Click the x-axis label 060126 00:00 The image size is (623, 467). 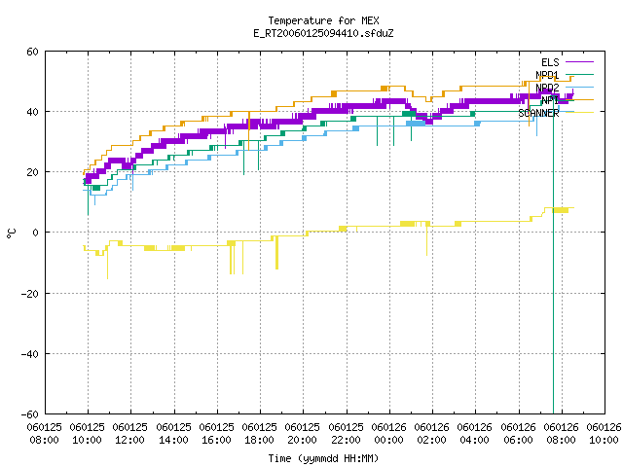(x=389, y=434)
